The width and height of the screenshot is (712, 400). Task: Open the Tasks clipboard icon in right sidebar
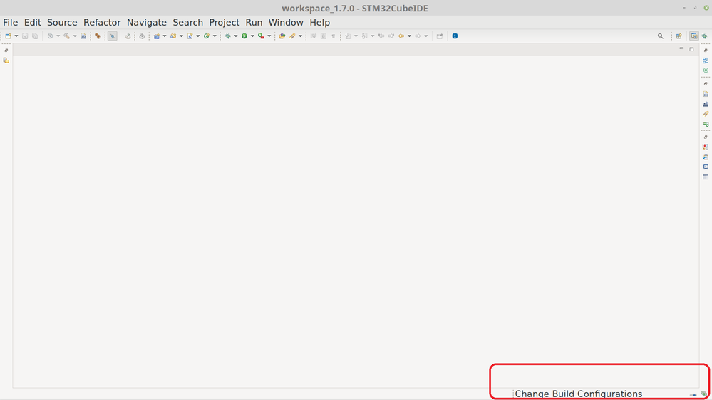point(705,157)
